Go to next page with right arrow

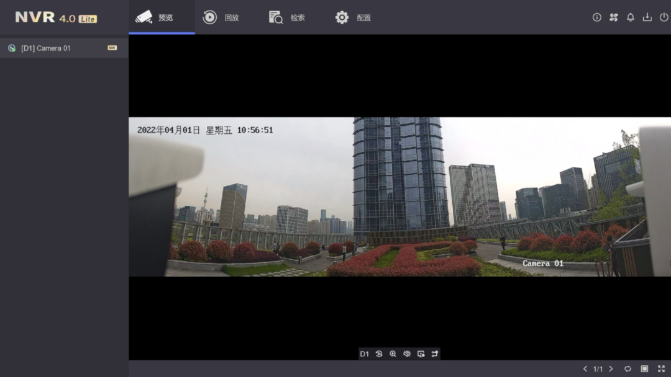coord(611,368)
